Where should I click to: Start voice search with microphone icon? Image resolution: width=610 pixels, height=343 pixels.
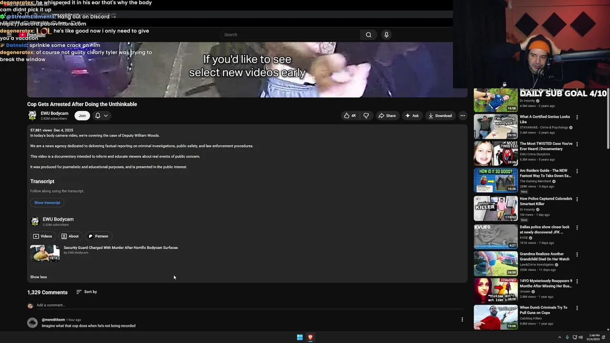click(386, 35)
